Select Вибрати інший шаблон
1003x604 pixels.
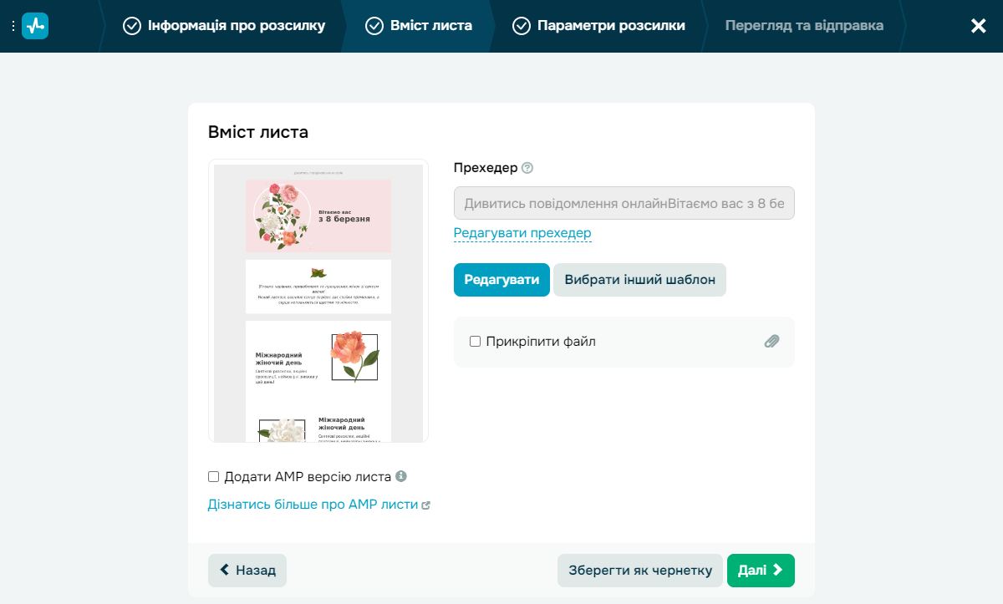click(639, 279)
